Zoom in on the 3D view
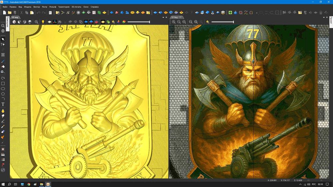 (x=36, y=22)
